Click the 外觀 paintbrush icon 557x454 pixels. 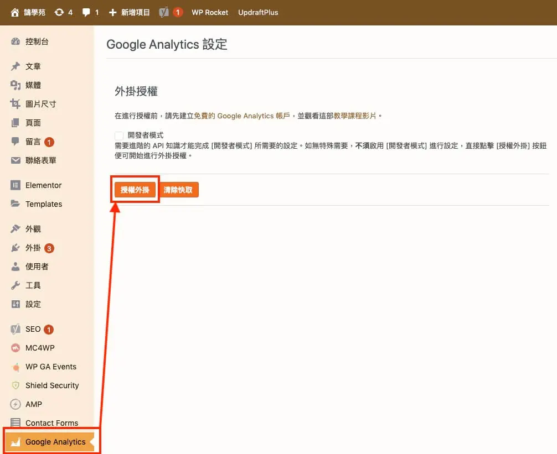(x=16, y=229)
